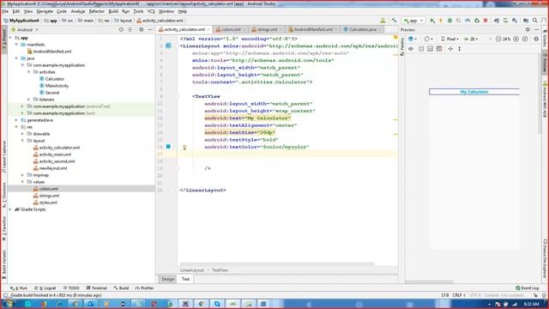
Task: Open the Terminal tool window
Action: pyautogui.click(x=97, y=288)
